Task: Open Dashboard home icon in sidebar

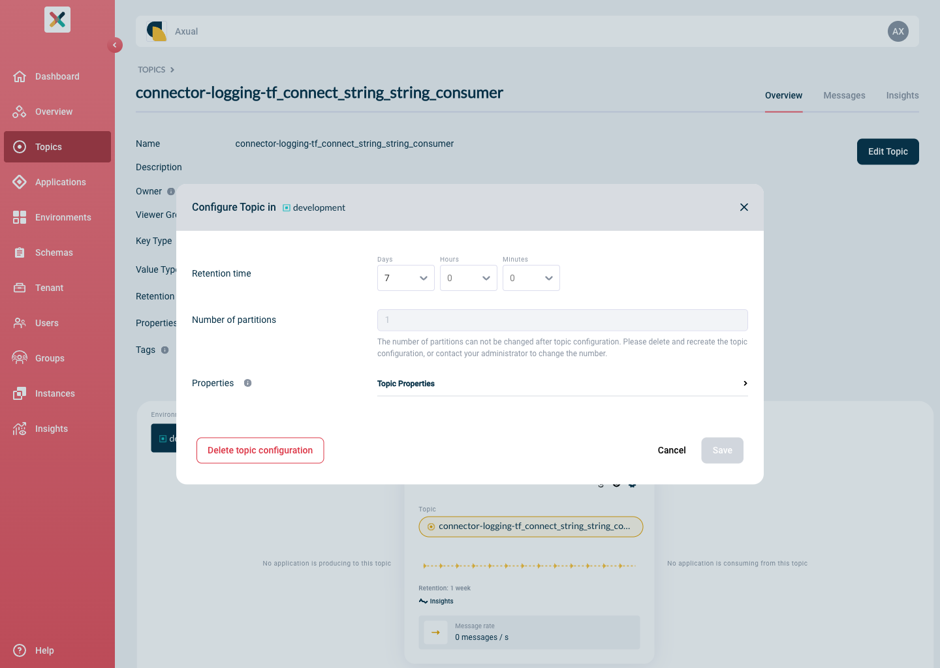Action: point(20,76)
